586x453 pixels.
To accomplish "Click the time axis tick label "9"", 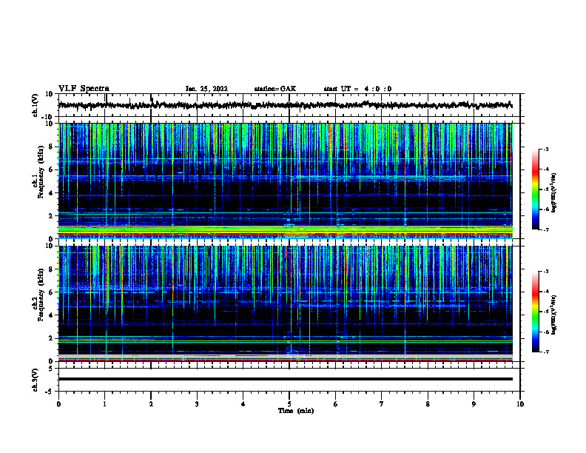I will 474,404.
